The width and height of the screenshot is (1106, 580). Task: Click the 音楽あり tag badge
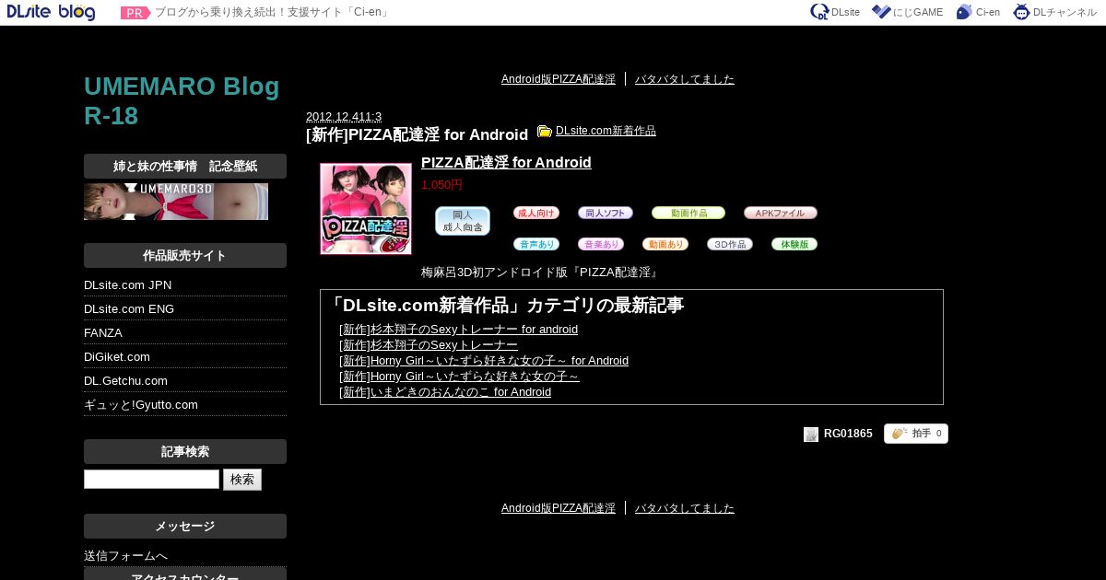click(601, 244)
